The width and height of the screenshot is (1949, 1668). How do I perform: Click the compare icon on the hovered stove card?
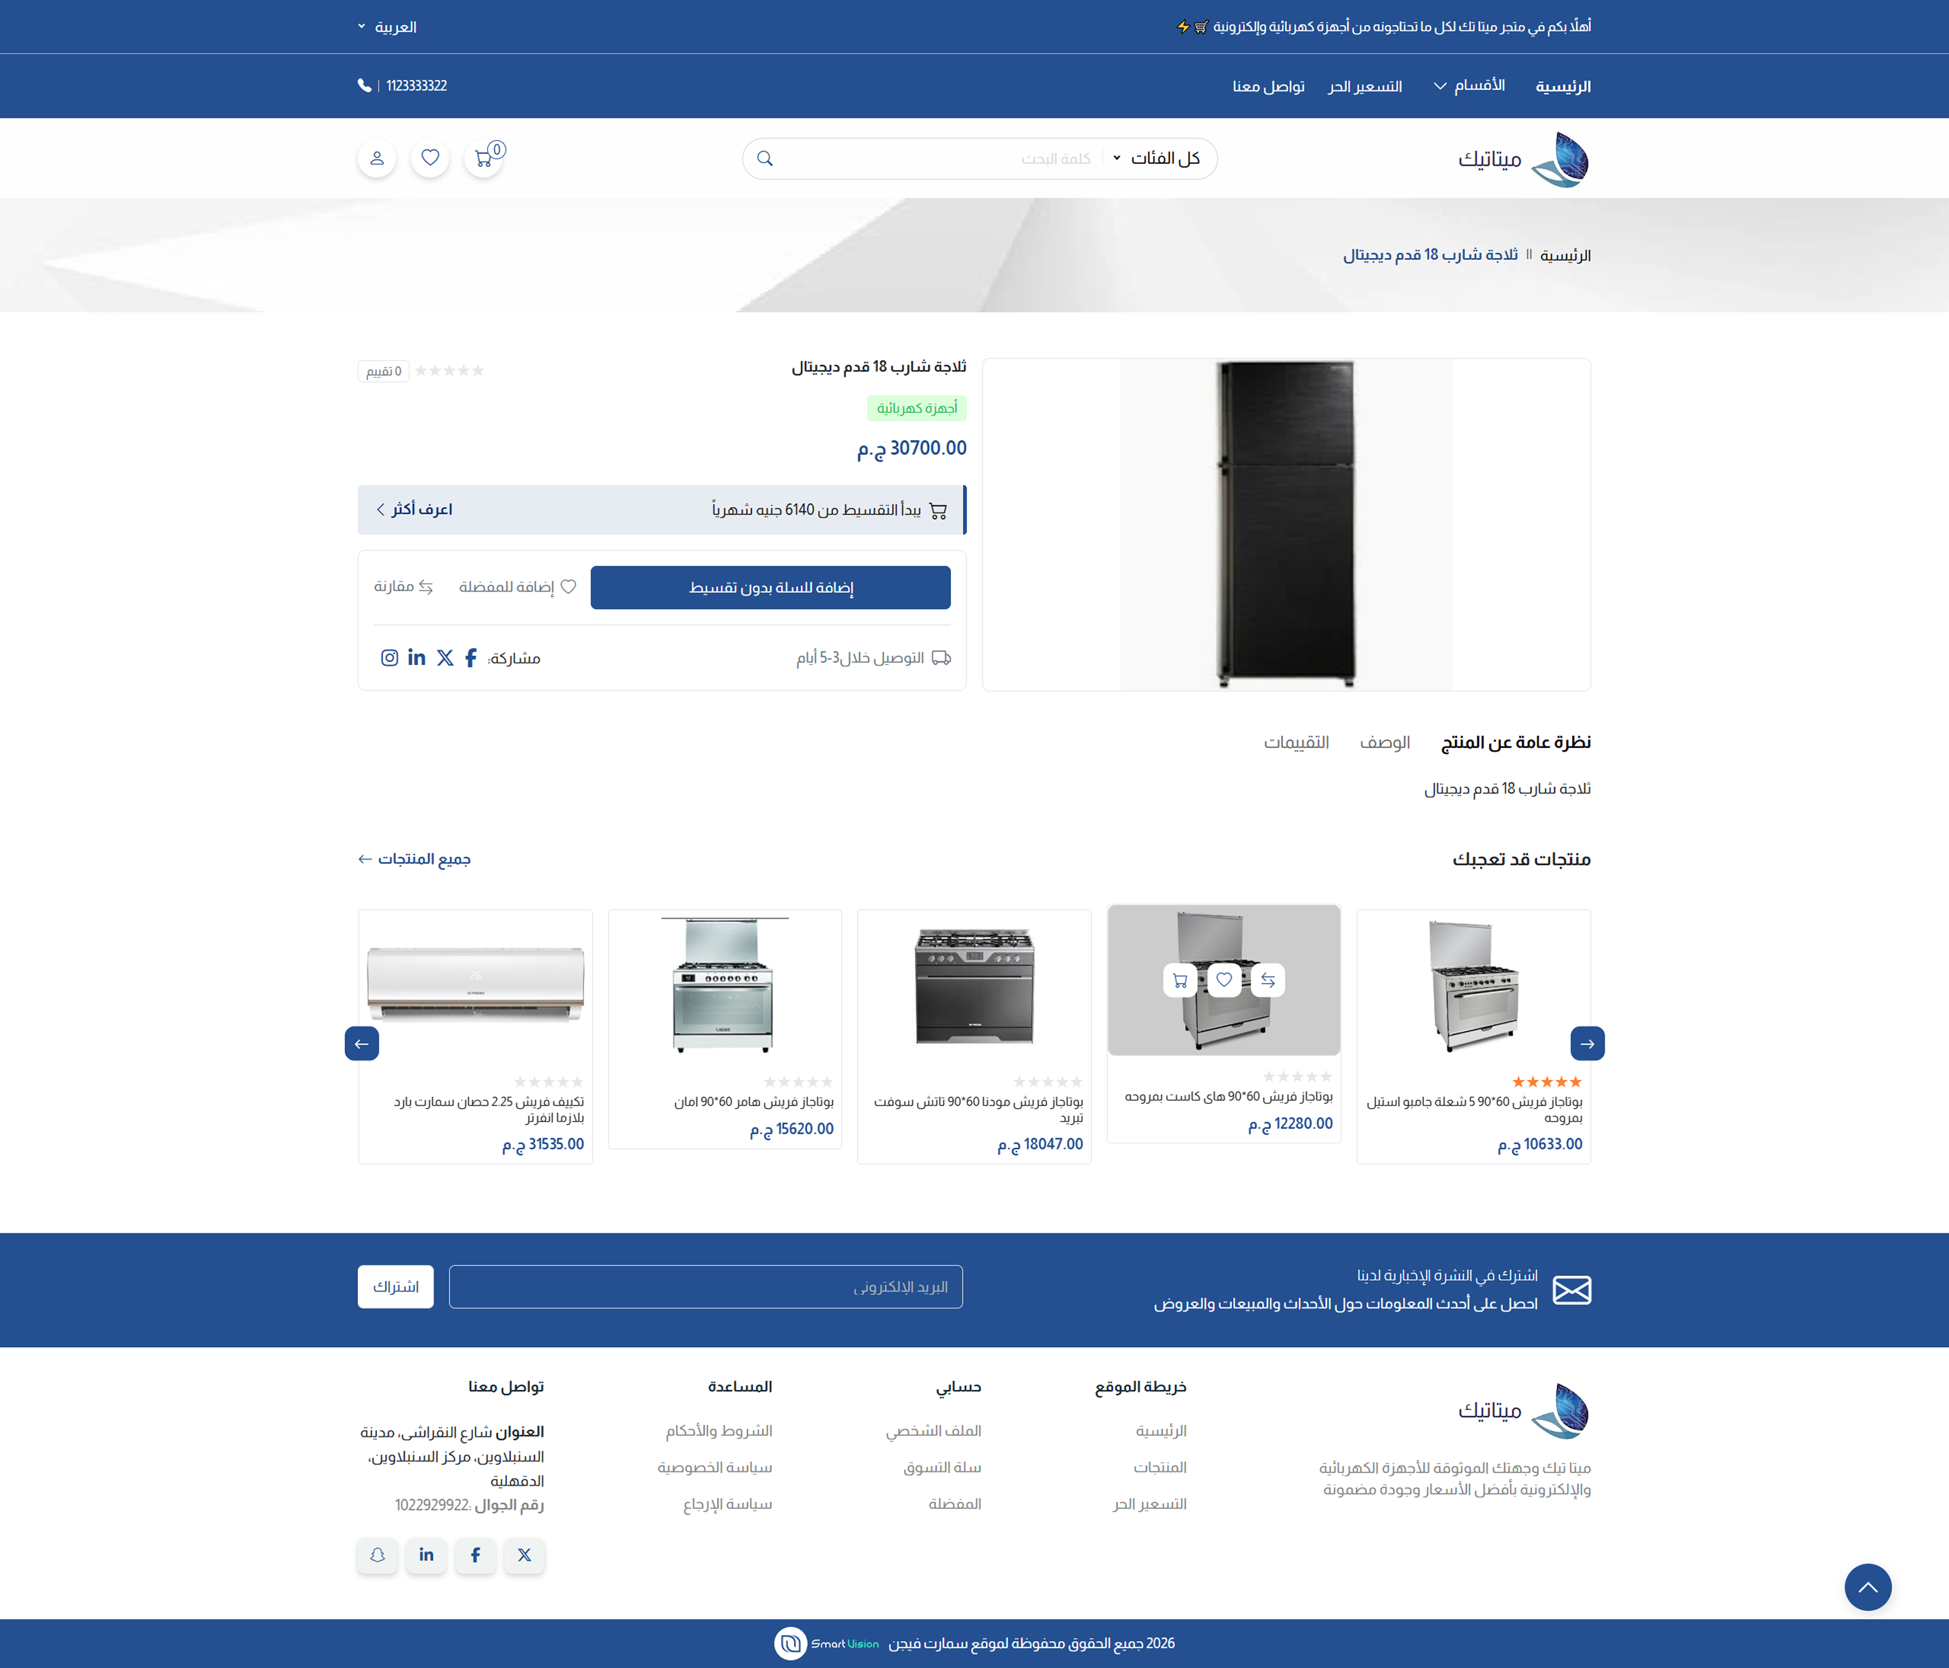pos(1268,980)
